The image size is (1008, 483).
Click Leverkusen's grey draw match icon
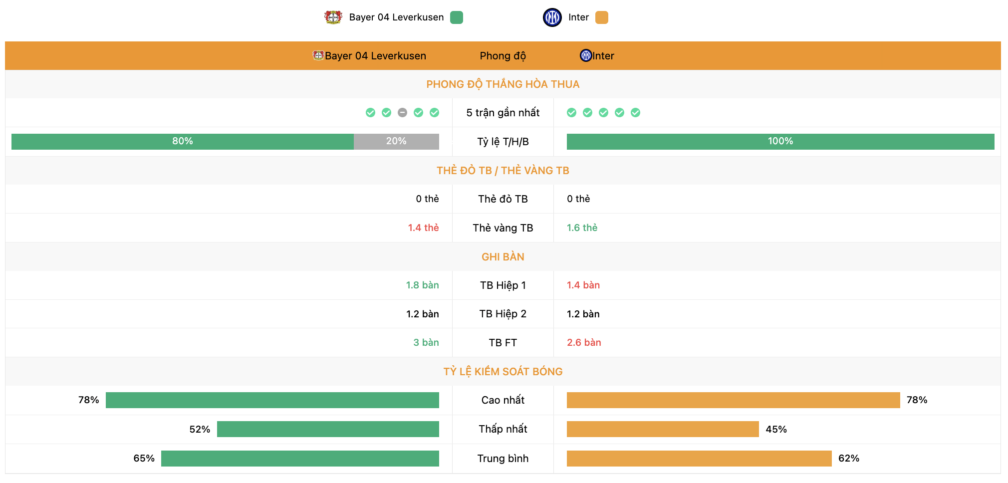[402, 113]
